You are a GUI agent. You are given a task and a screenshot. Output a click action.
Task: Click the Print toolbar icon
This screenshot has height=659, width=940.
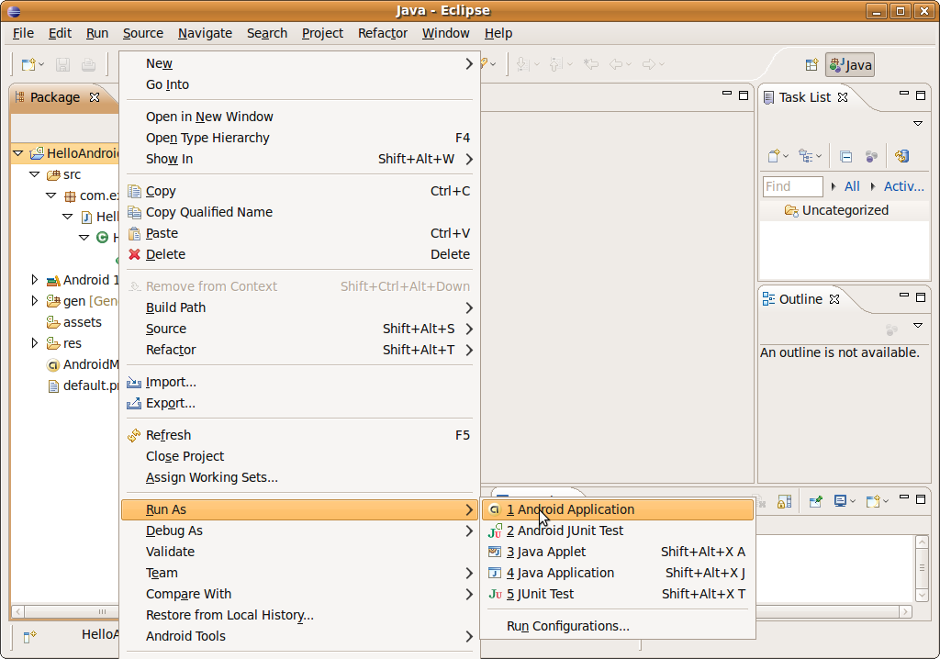pyautogui.click(x=88, y=64)
